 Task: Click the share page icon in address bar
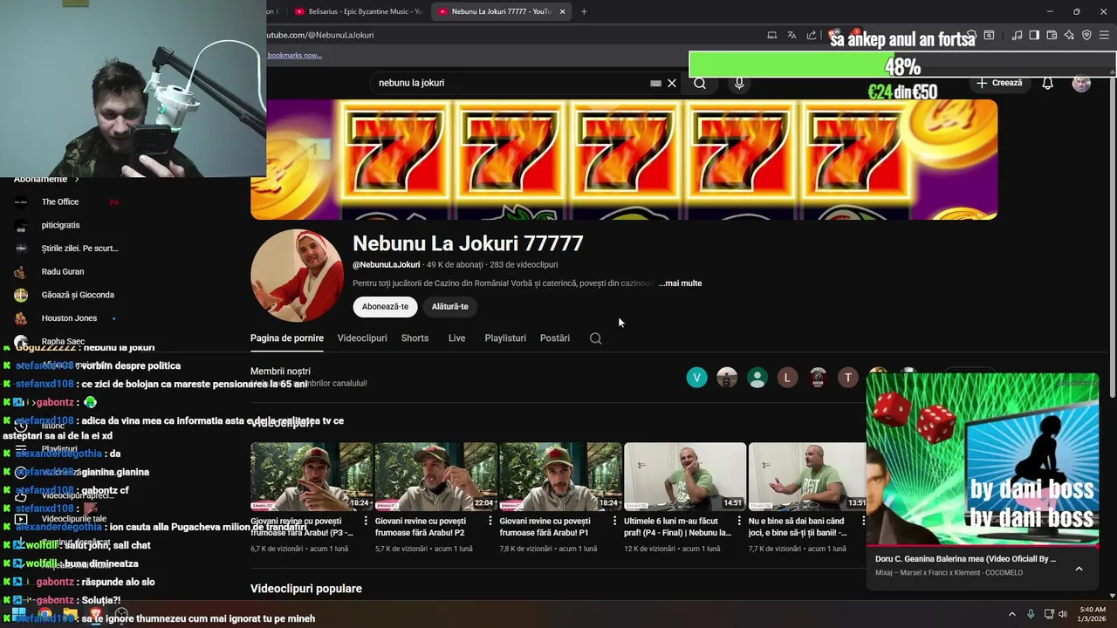(x=812, y=35)
